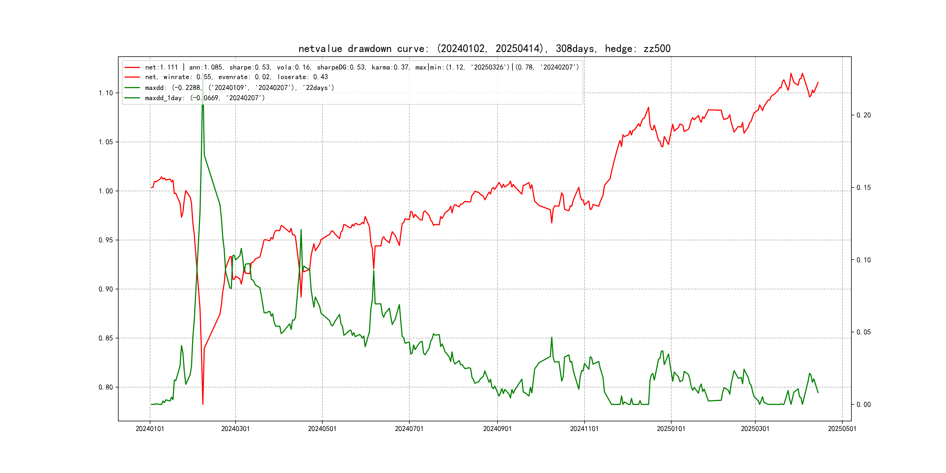The height and width of the screenshot is (473, 946).
Task: Click the 0.95 left axis tick label
Action: tap(106, 240)
